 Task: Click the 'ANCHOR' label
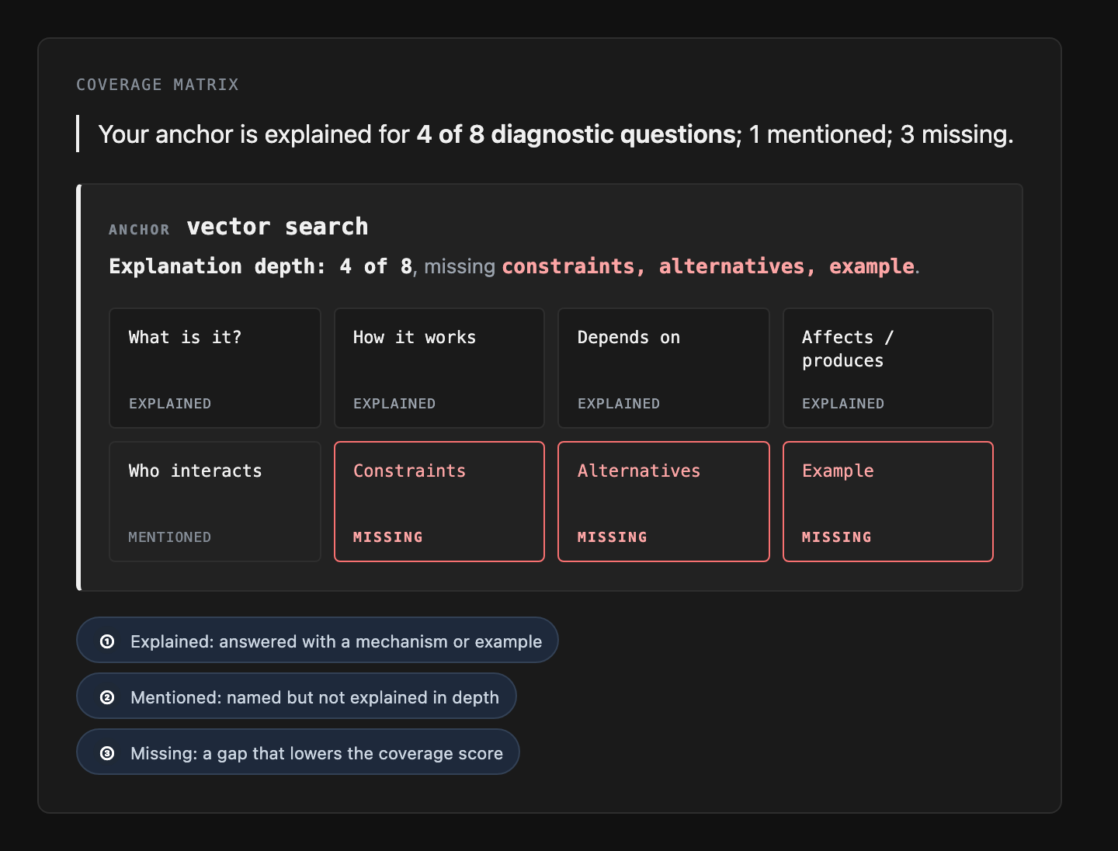[x=139, y=230]
